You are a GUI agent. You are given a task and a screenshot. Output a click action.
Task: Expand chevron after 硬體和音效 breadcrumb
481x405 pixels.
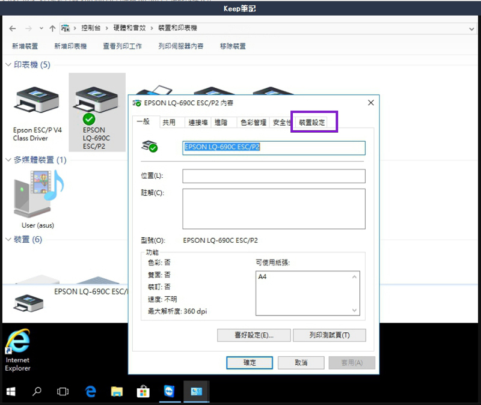pyautogui.click(x=152, y=28)
